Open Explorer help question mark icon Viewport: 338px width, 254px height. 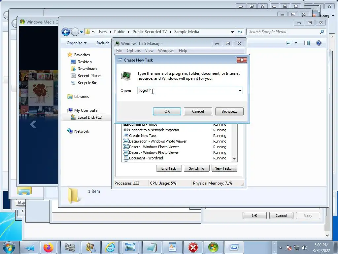319,43
